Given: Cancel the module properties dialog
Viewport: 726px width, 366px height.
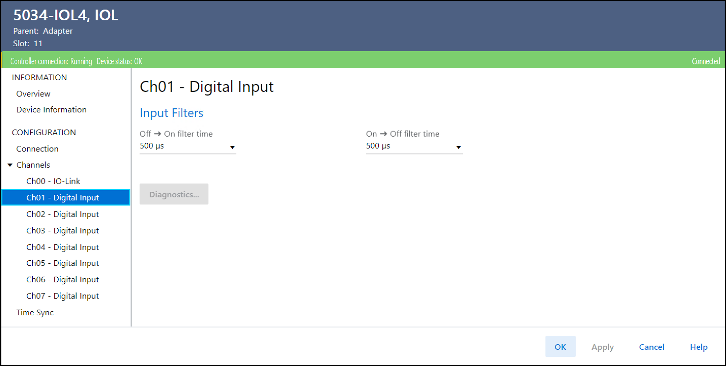Looking at the screenshot, I should point(651,347).
